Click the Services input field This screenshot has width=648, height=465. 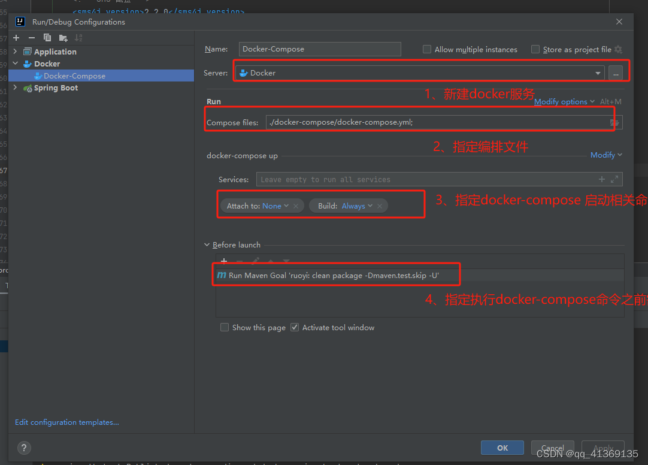[419, 179]
